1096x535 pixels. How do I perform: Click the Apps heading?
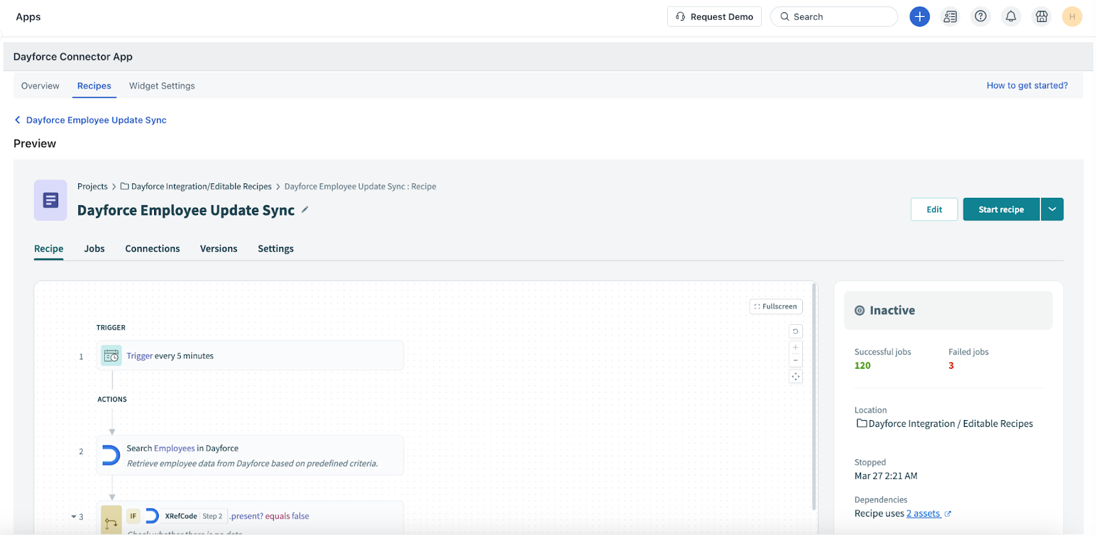pyautogui.click(x=28, y=16)
